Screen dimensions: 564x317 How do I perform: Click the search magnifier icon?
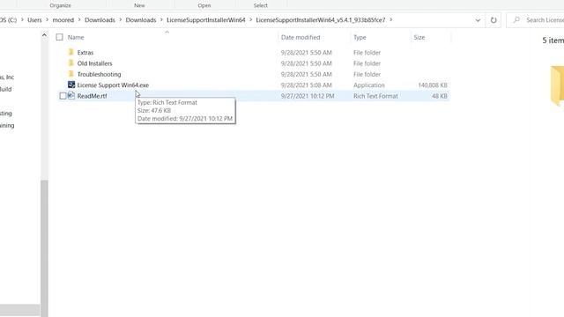517,19
